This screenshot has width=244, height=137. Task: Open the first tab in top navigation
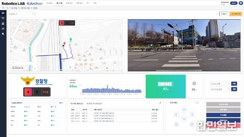pos(50,3)
